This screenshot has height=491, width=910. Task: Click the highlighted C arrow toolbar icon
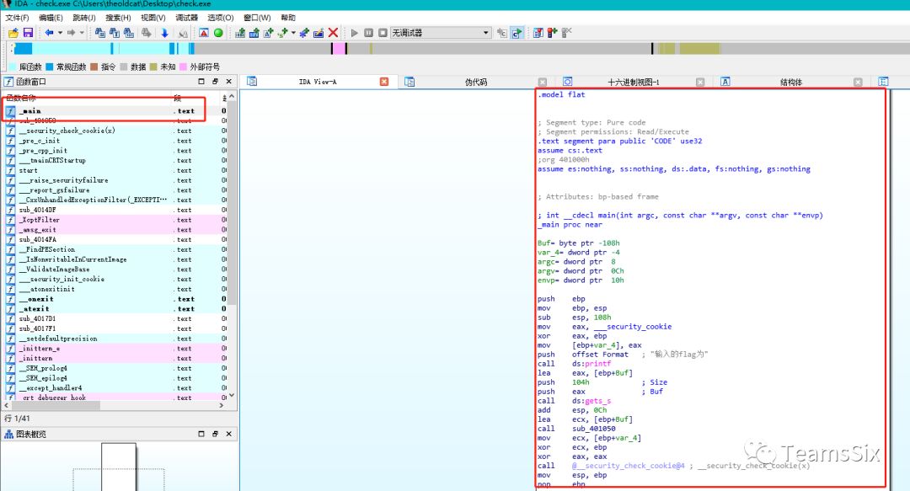(x=517, y=33)
